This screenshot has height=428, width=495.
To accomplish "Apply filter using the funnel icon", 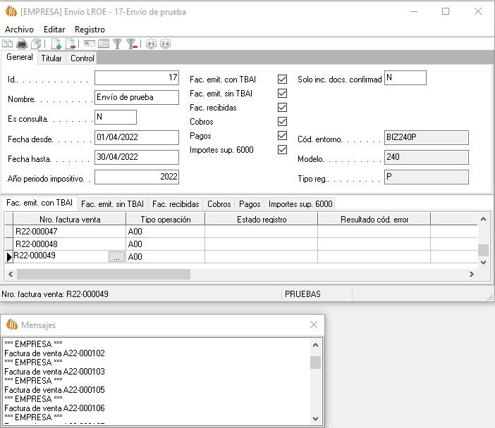I will click(118, 44).
